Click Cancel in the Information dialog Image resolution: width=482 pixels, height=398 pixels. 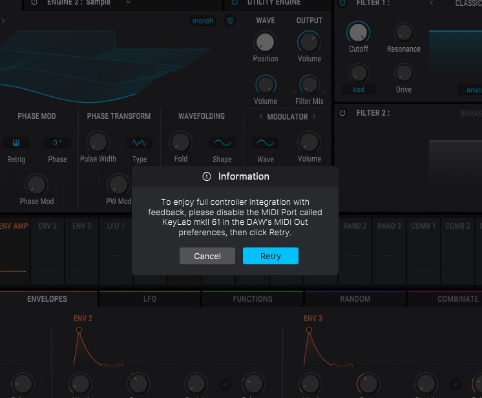(x=207, y=257)
